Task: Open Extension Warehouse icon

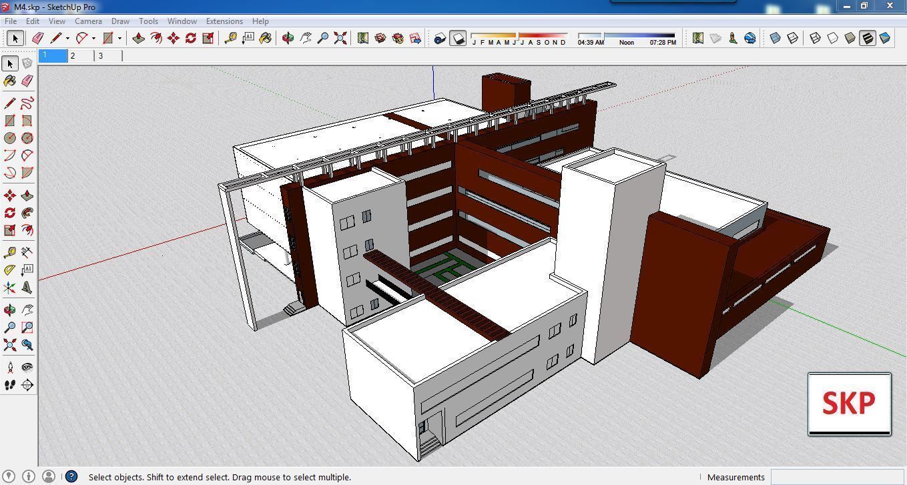Action: (x=398, y=38)
